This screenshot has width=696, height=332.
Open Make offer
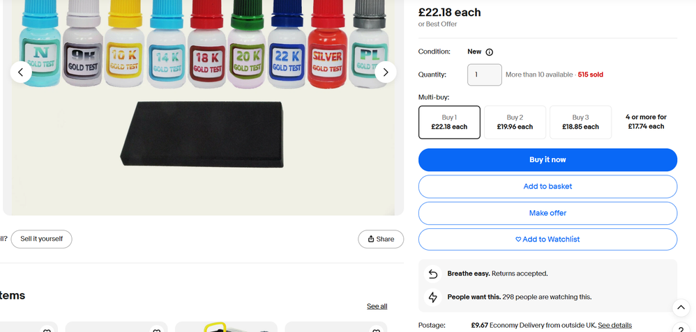547,213
